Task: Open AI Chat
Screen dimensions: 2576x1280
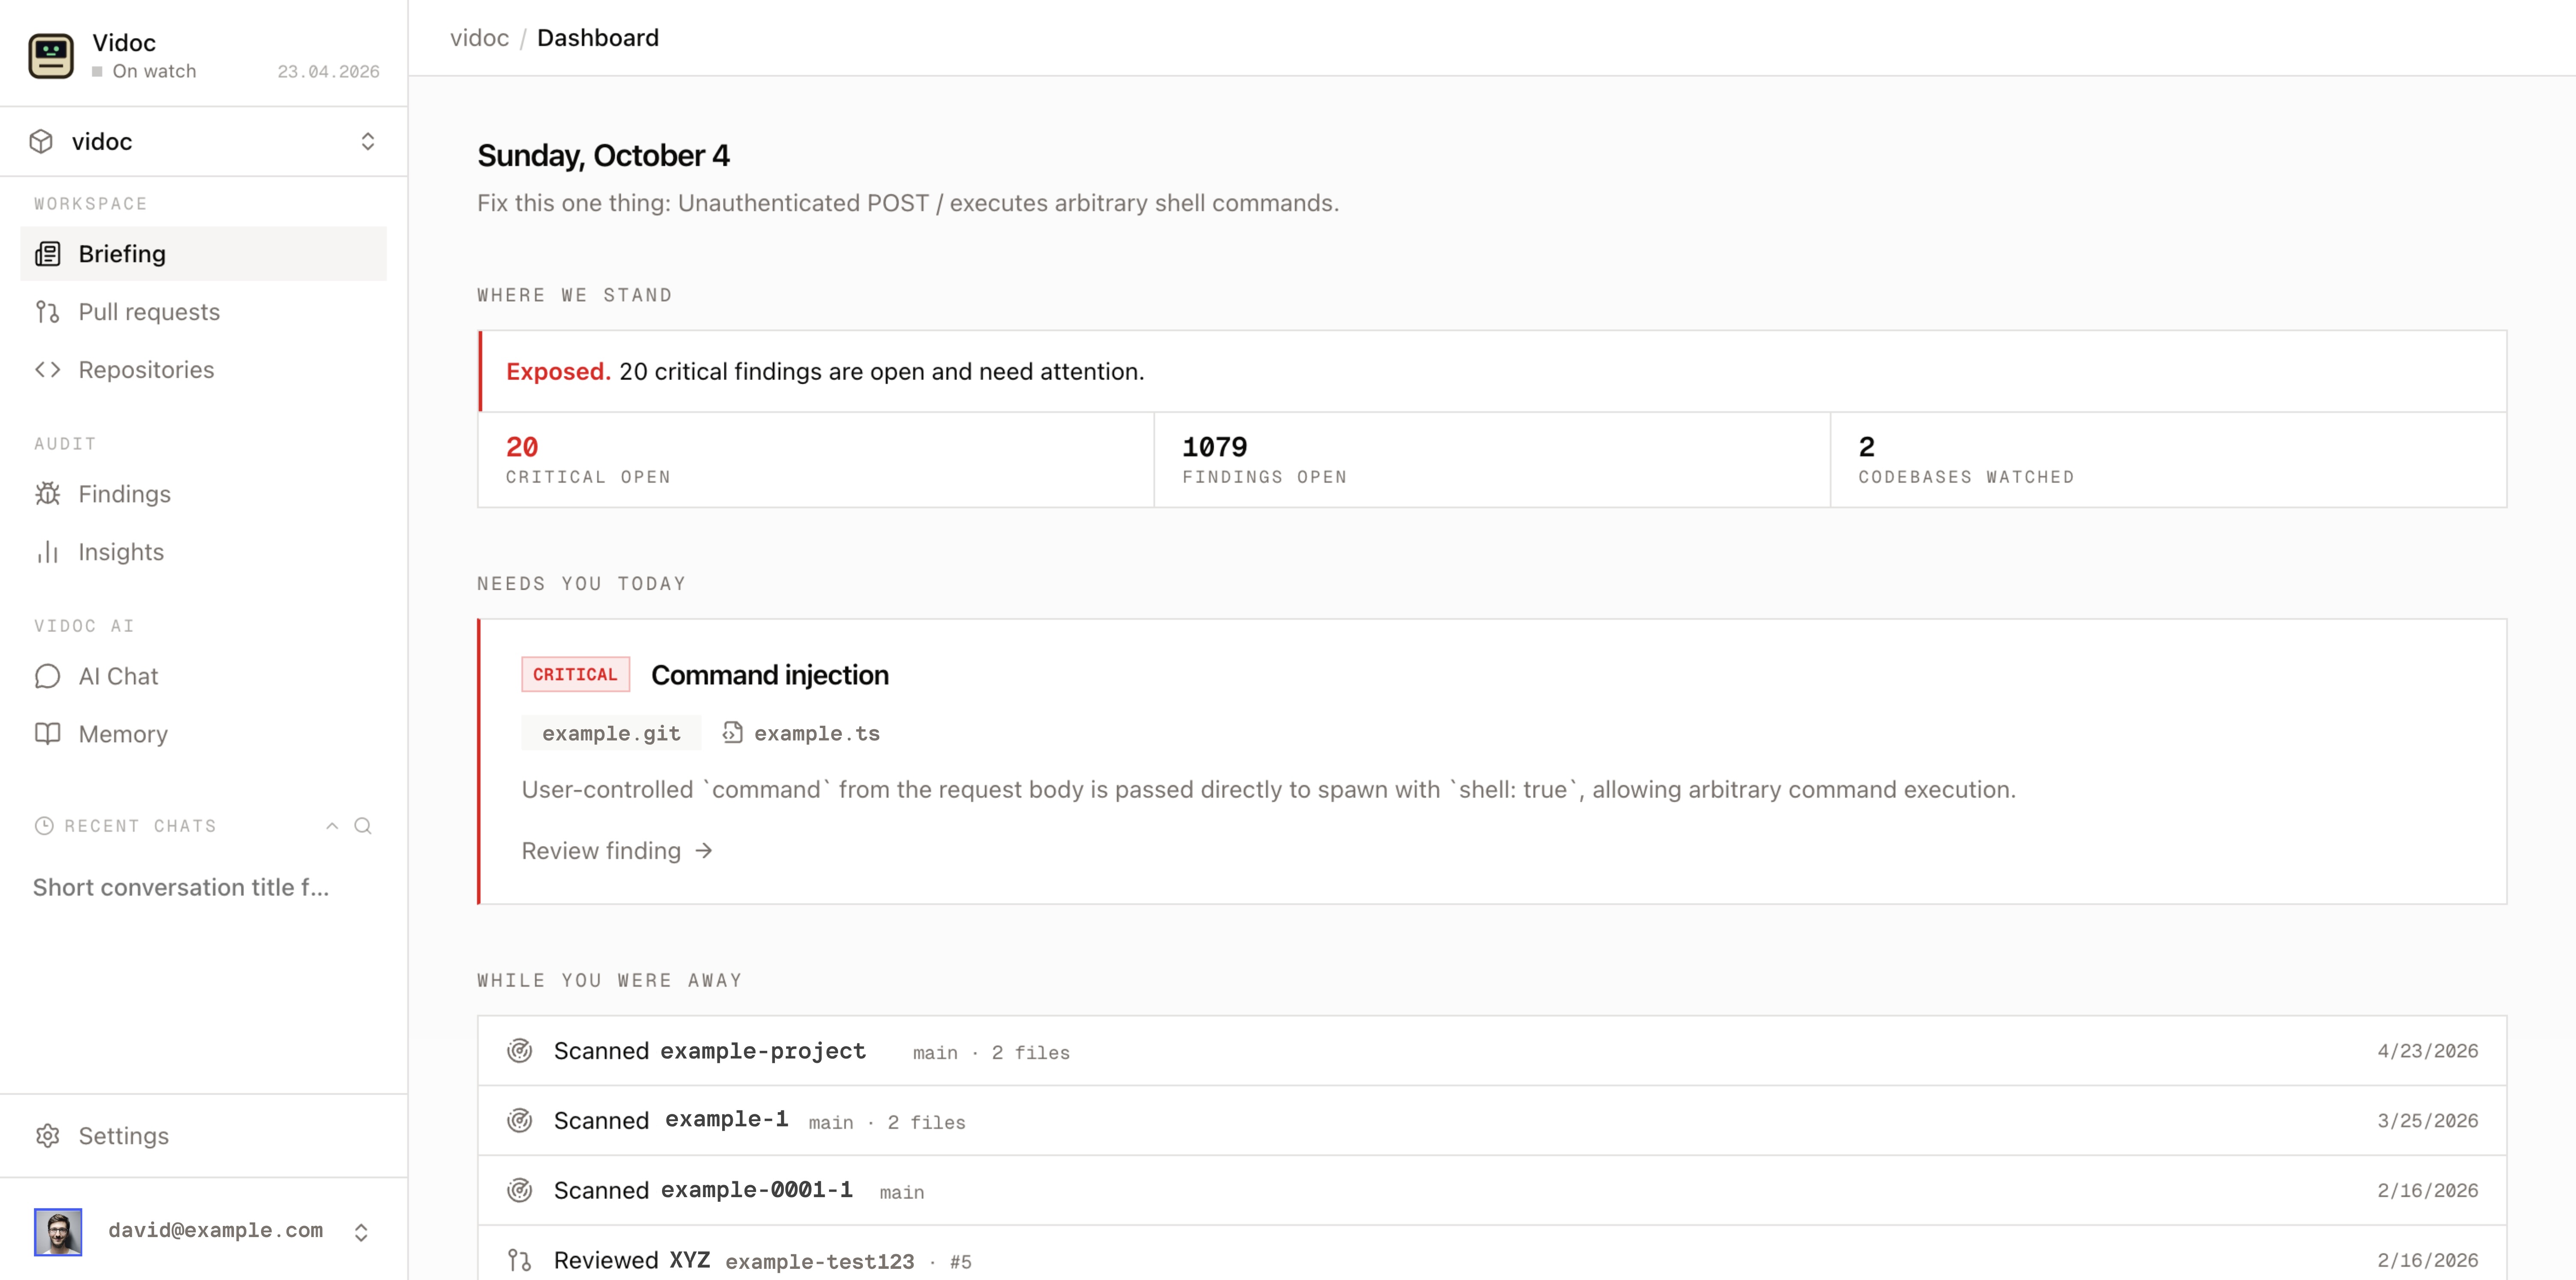Action: coord(203,676)
